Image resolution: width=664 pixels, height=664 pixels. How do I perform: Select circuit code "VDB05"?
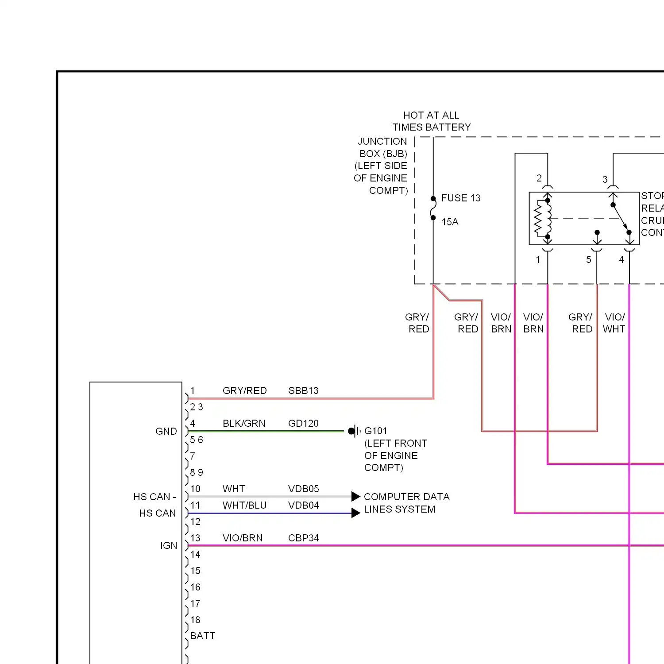(303, 489)
